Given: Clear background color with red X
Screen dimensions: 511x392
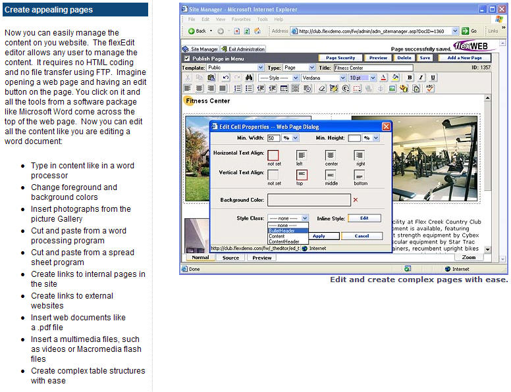Looking at the screenshot, I should [356, 200].
